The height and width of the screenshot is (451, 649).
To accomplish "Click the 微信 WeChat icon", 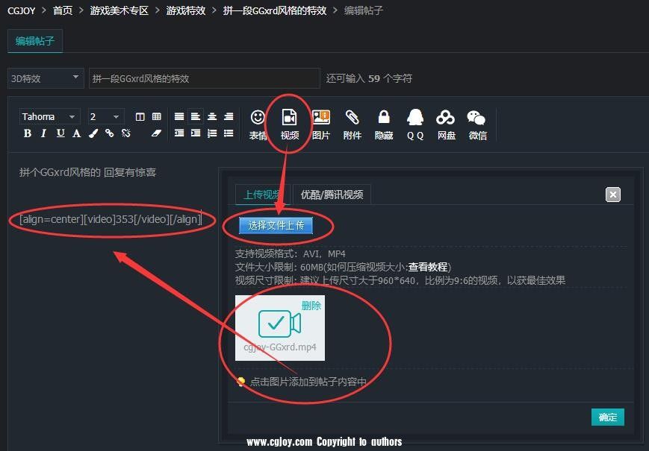I will (x=477, y=124).
